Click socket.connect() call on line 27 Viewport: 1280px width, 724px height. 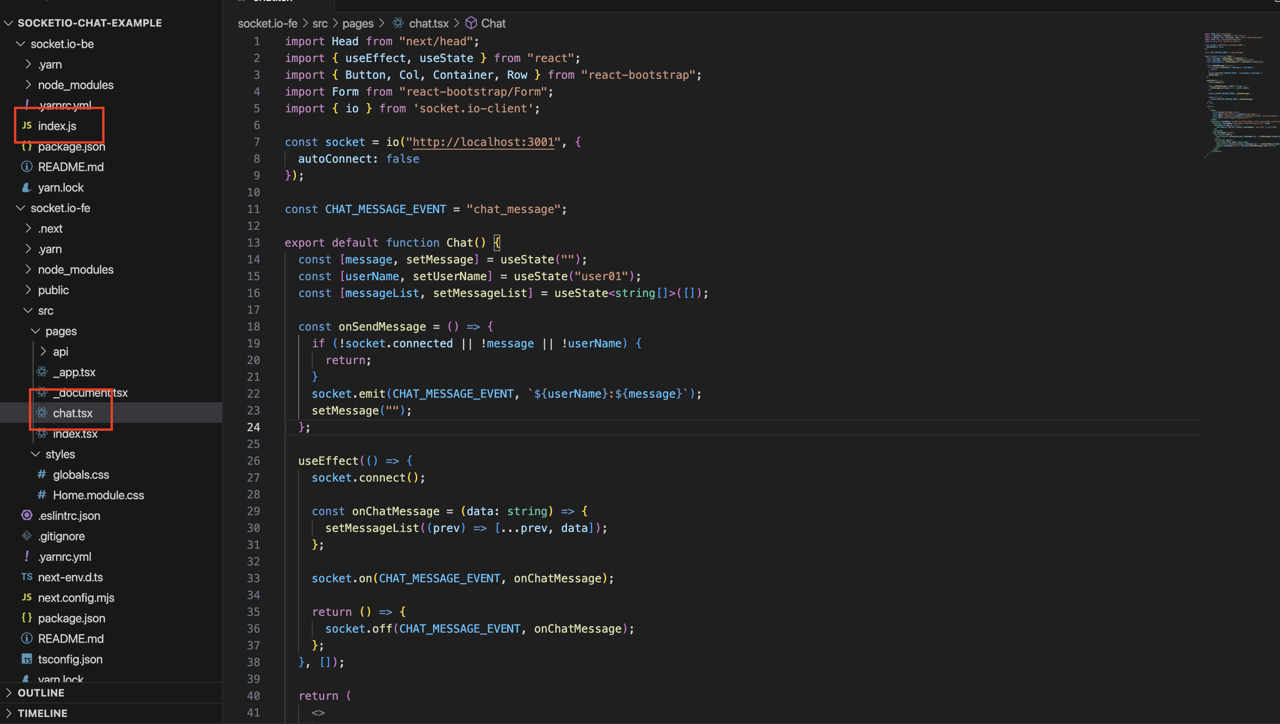pyautogui.click(x=366, y=478)
